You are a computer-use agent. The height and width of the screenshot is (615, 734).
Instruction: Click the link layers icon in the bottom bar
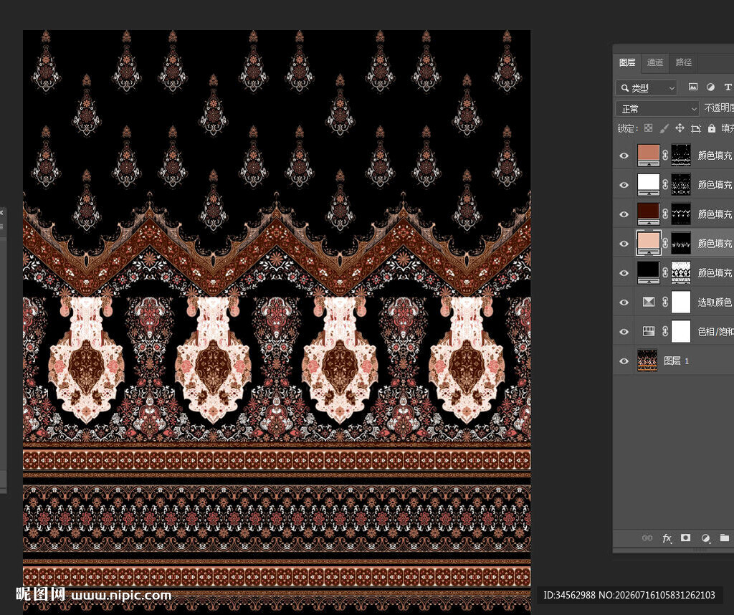(647, 538)
